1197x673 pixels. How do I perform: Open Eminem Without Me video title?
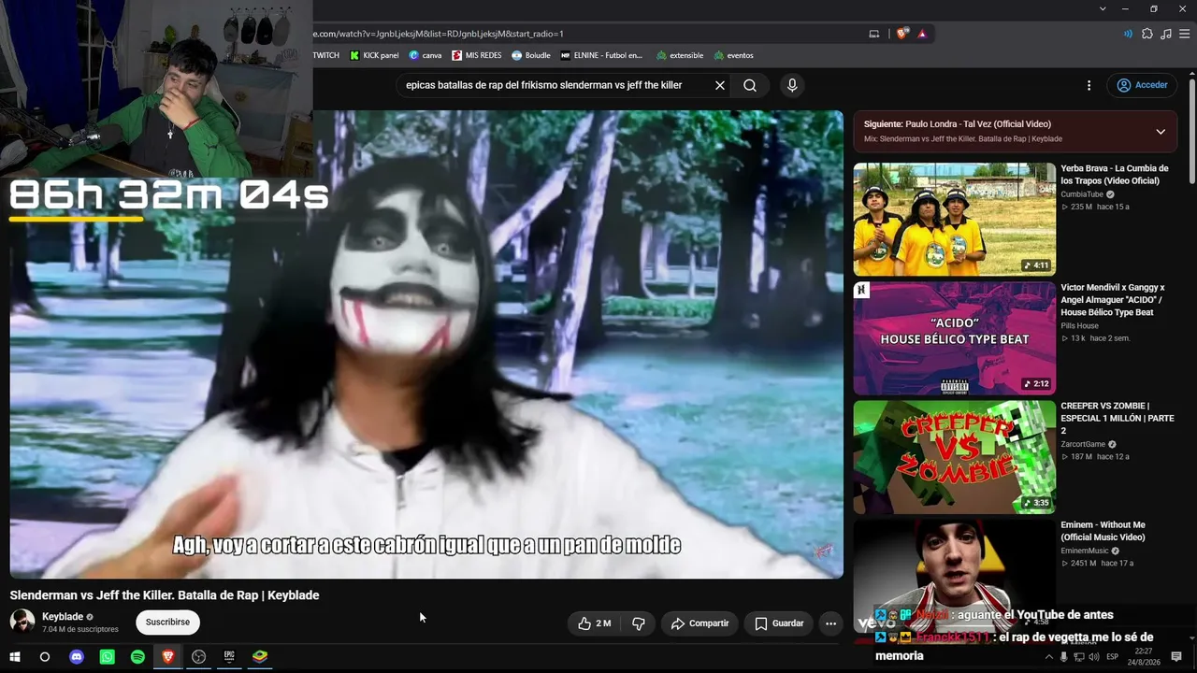(1103, 531)
